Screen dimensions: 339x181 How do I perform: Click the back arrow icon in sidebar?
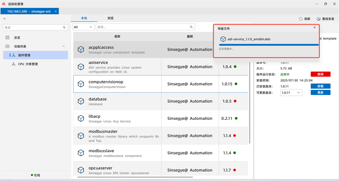coord(5,19)
